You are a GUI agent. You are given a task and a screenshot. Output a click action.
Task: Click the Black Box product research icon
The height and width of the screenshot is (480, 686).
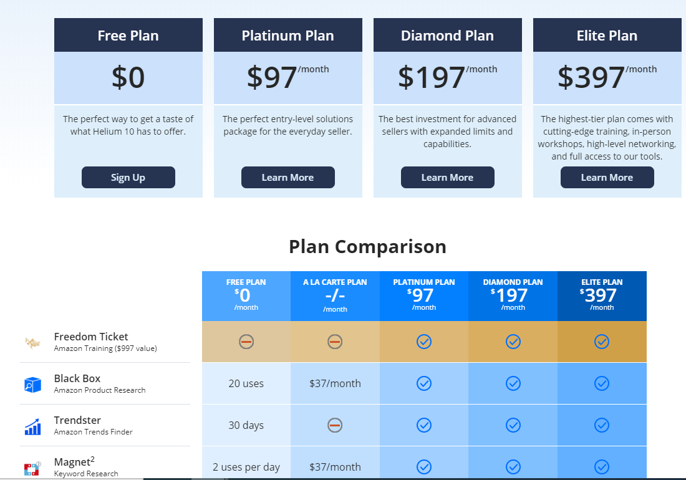[32, 385]
